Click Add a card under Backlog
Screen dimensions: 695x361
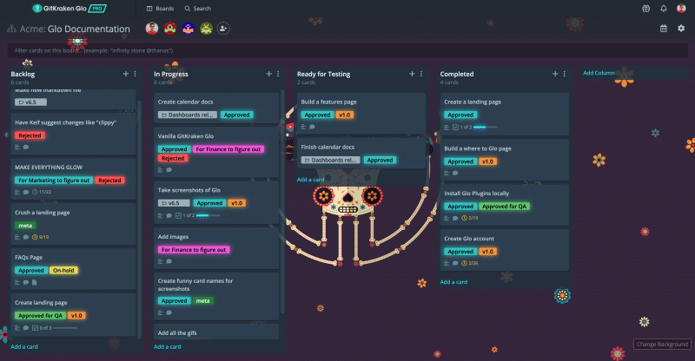pos(24,347)
